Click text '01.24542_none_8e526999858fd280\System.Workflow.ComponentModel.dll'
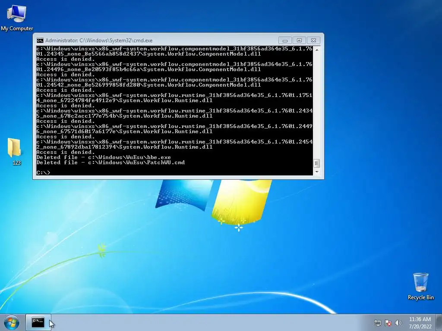Viewport: 442px width, 331px height. click(x=148, y=85)
